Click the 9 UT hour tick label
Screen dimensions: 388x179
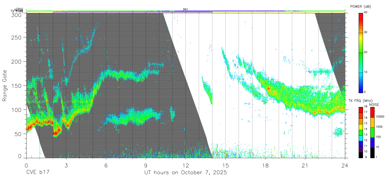(x=146, y=165)
